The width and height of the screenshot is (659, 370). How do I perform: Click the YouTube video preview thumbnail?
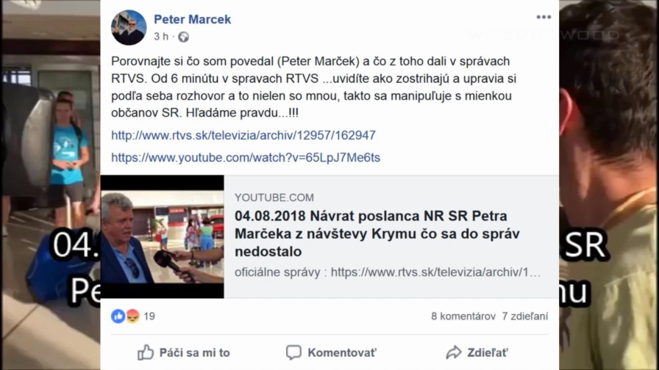tap(163, 236)
